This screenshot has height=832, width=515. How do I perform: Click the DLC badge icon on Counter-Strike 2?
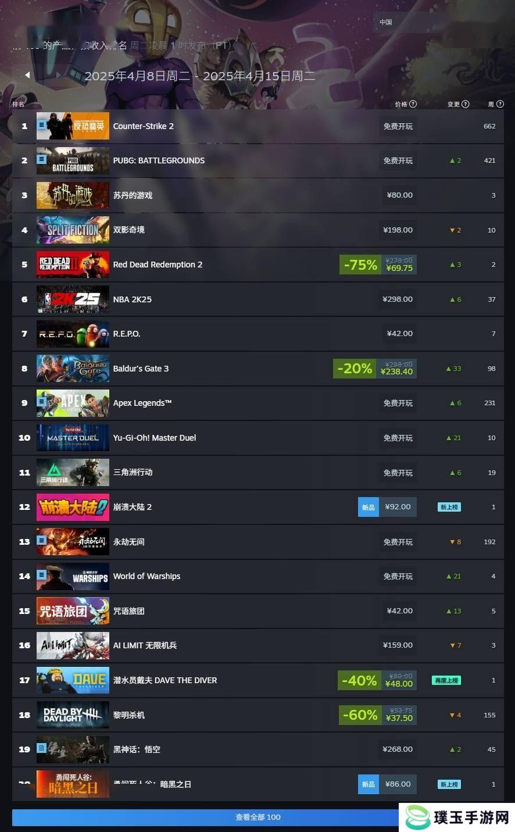tap(42, 124)
